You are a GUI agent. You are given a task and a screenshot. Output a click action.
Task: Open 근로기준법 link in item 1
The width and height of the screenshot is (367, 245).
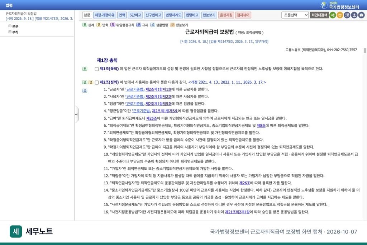135,89
